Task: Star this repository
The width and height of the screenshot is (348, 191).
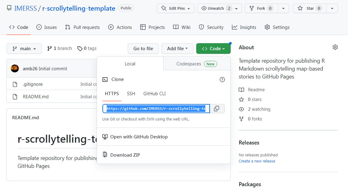Action: coord(310,9)
